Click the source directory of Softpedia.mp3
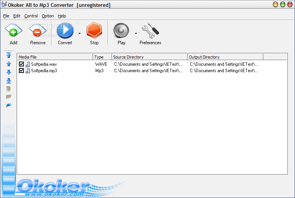Viewport: 295px width, 198px height. [x=148, y=71]
